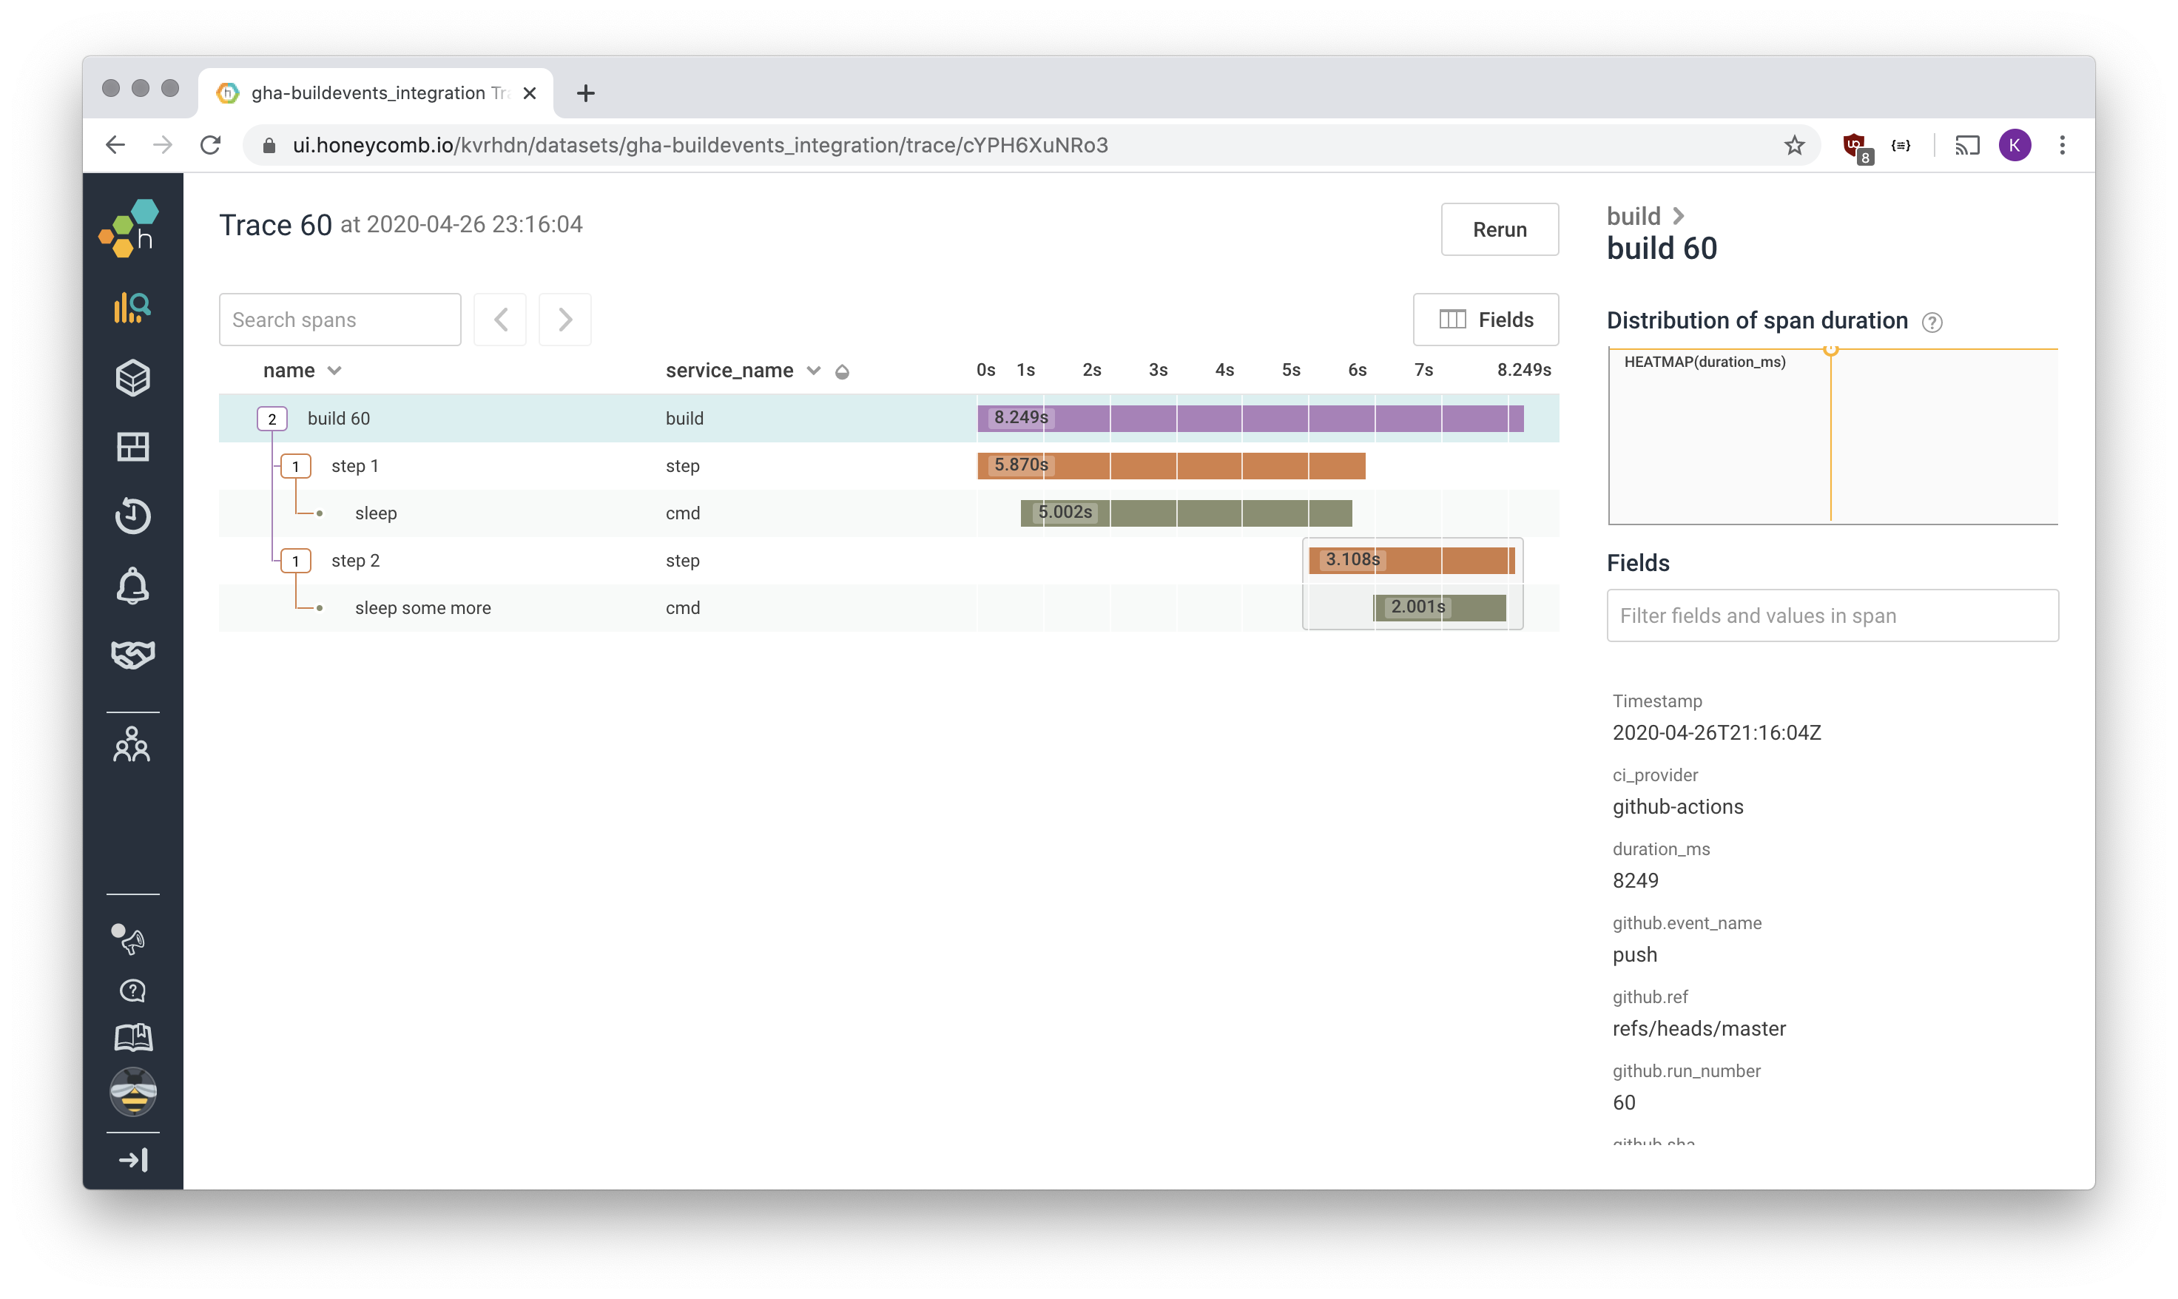Screen dimensions: 2178x1299
Task: Click the help question mark sidebar icon
Action: [132, 991]
